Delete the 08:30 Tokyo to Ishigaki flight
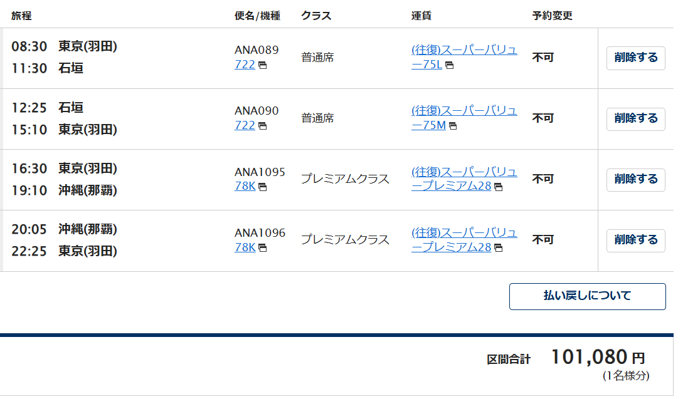683x399 pixels. tap(635, 58)
